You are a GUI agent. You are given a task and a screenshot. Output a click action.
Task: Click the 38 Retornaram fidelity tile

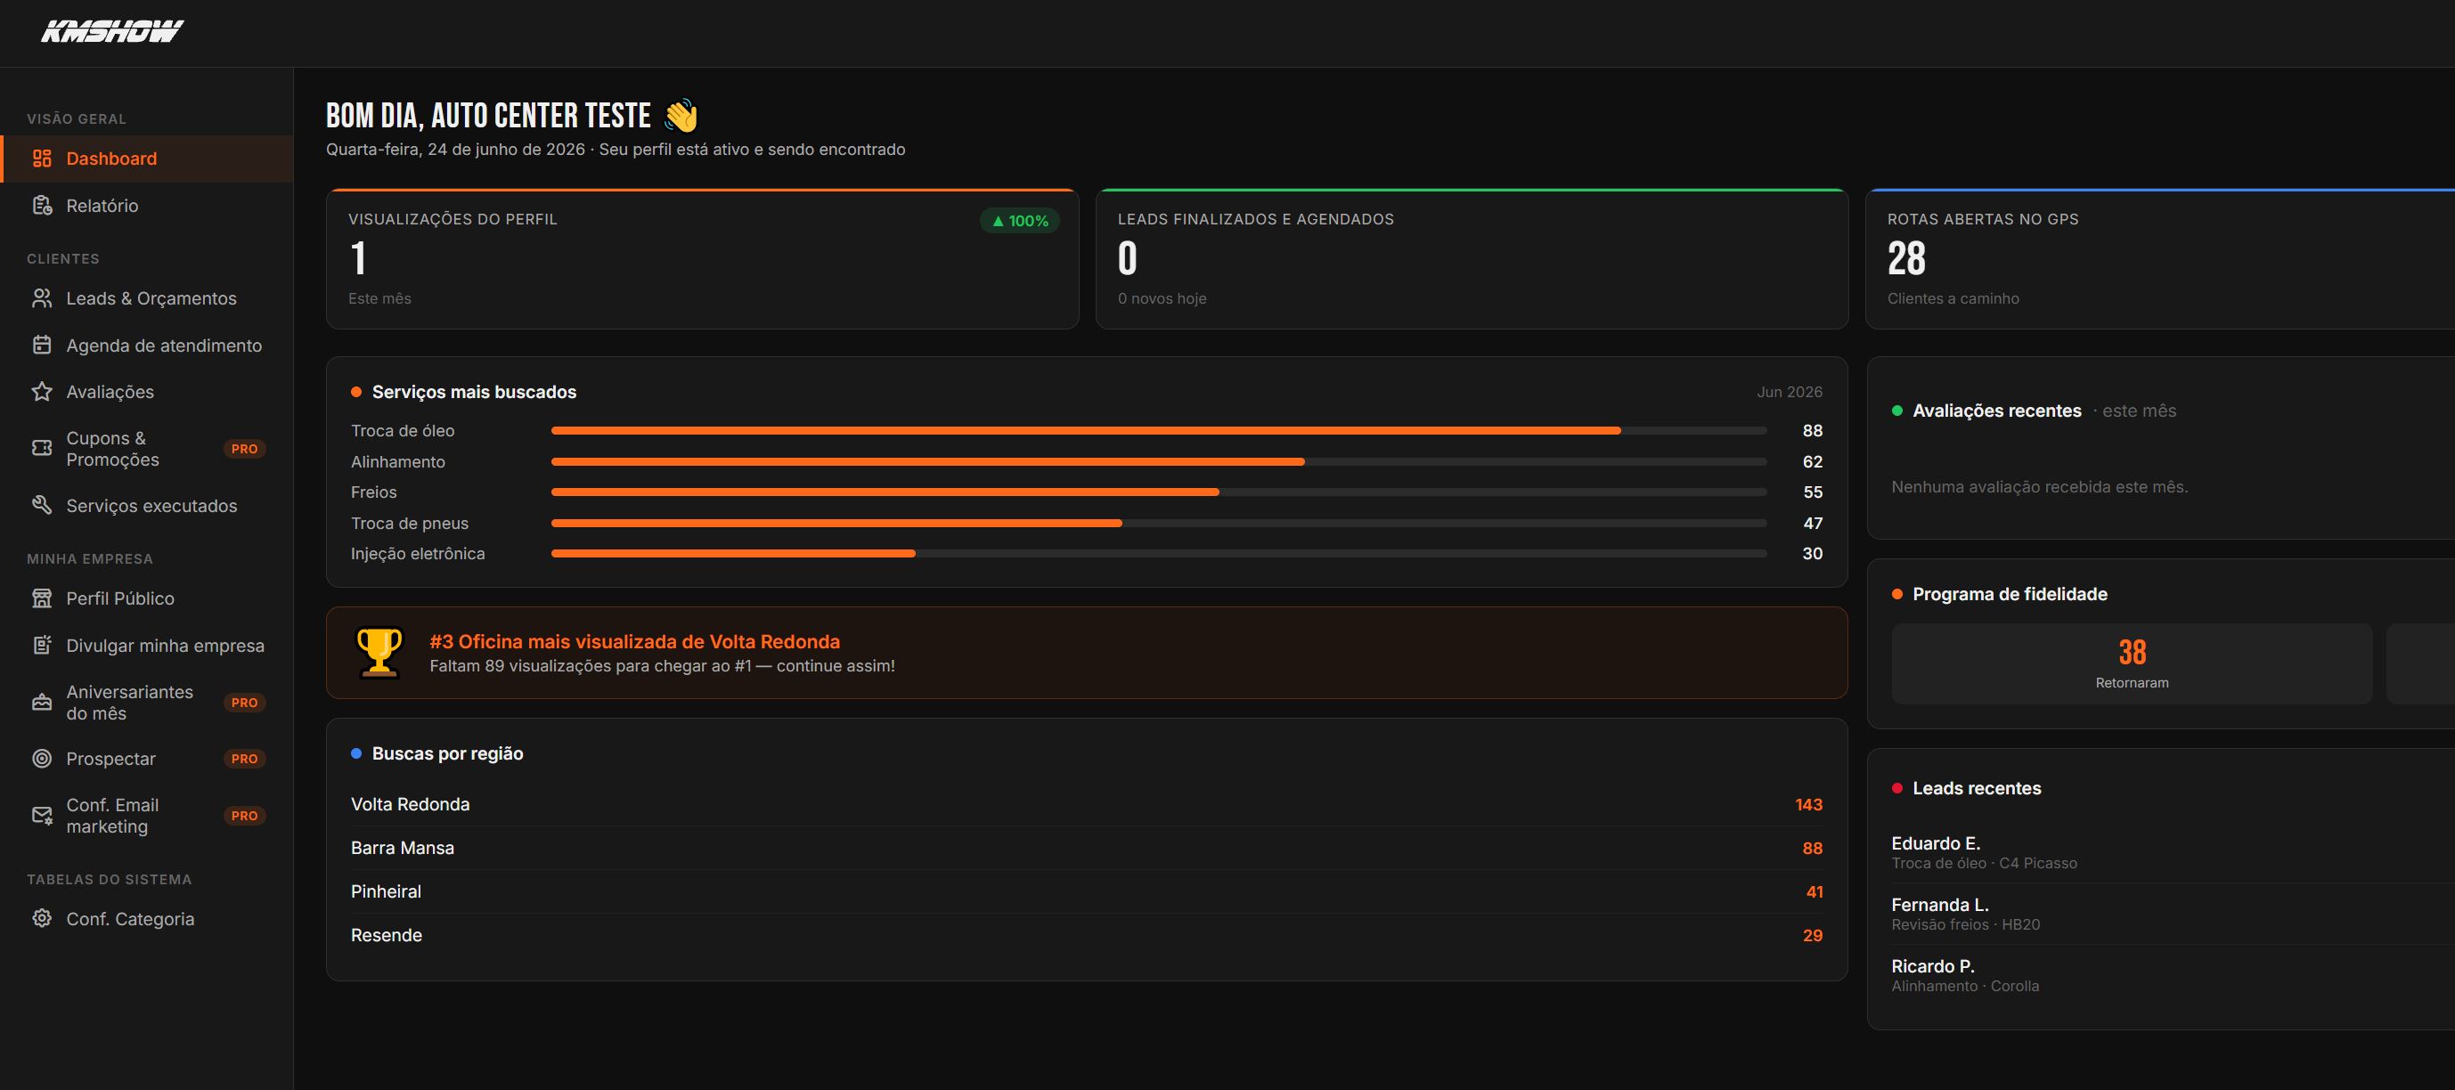pyautogui.click(x=2132, y=664)
